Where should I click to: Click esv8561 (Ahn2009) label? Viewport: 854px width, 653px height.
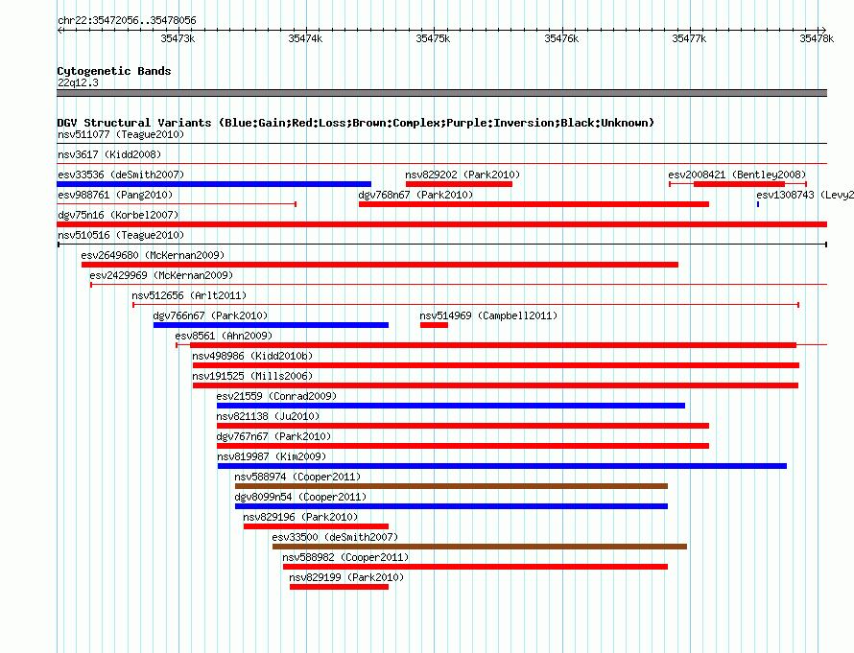[x=224, y=336]
